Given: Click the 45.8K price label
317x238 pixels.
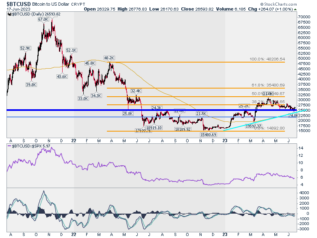Looking at the screenshot, I should tap(90, 63).
